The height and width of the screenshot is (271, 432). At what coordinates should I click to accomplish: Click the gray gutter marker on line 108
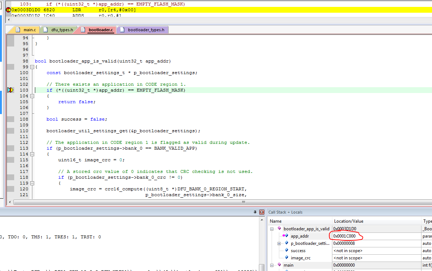[x=11, y=119]
